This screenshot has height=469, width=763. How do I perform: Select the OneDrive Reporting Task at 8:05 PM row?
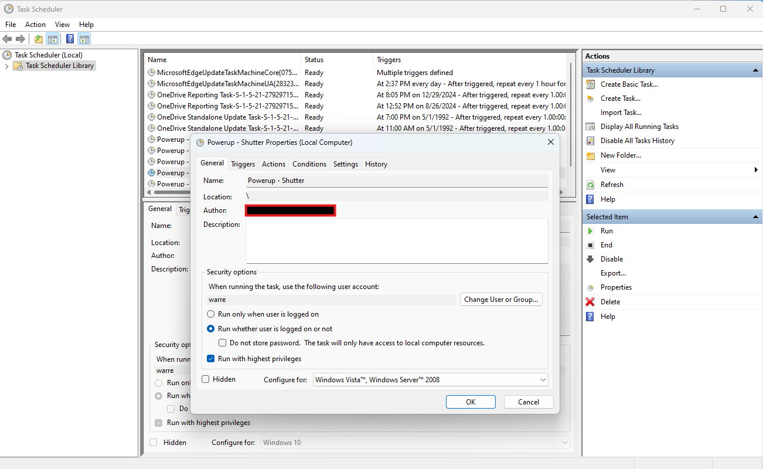pyautogui.click(x=356, y=95)
